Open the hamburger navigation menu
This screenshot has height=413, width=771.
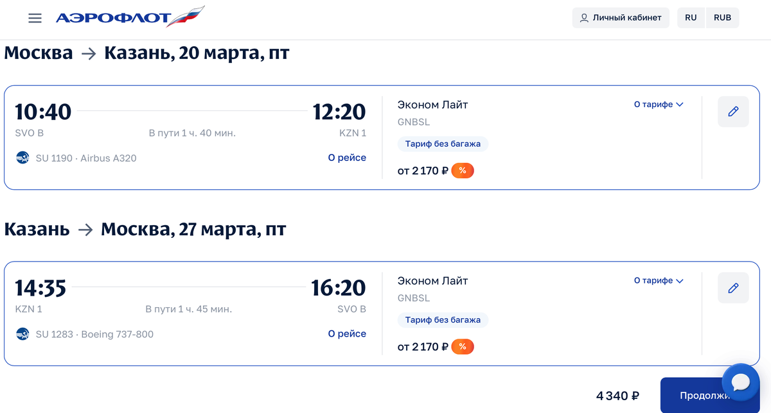click(x=35, y=18)
